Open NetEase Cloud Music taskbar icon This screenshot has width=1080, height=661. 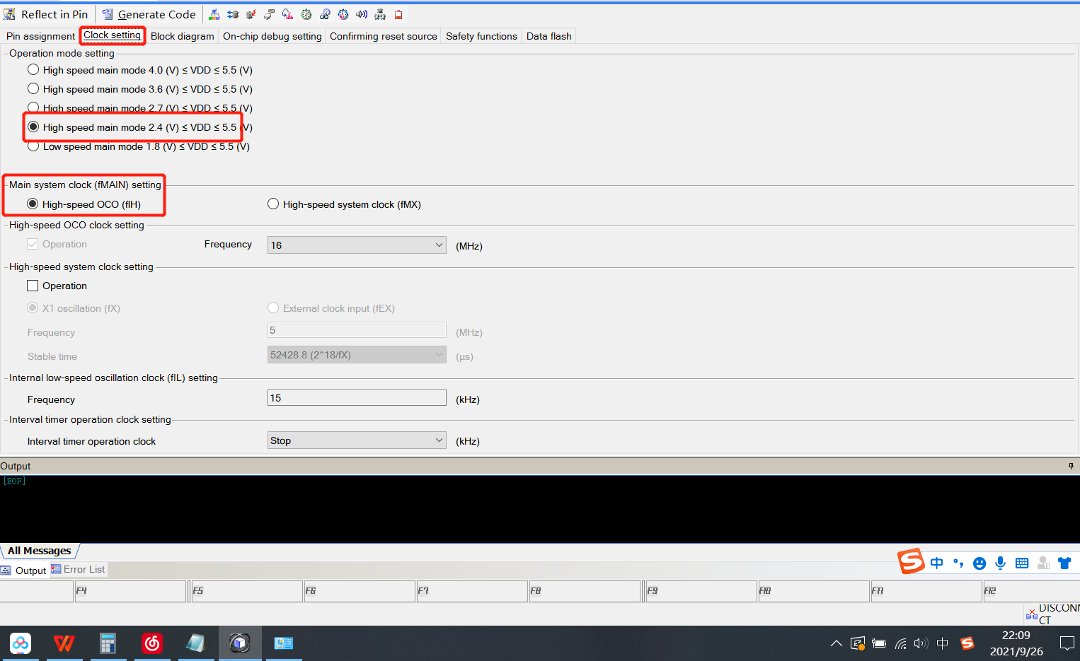coord(152,643)
